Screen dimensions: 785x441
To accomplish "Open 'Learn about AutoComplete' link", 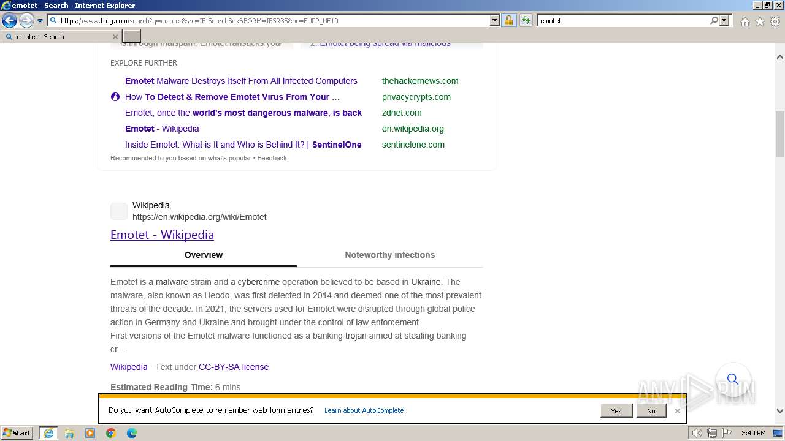I will click(364, 410).
